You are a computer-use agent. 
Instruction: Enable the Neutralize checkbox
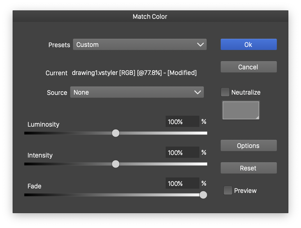click(x=225, y=92)
